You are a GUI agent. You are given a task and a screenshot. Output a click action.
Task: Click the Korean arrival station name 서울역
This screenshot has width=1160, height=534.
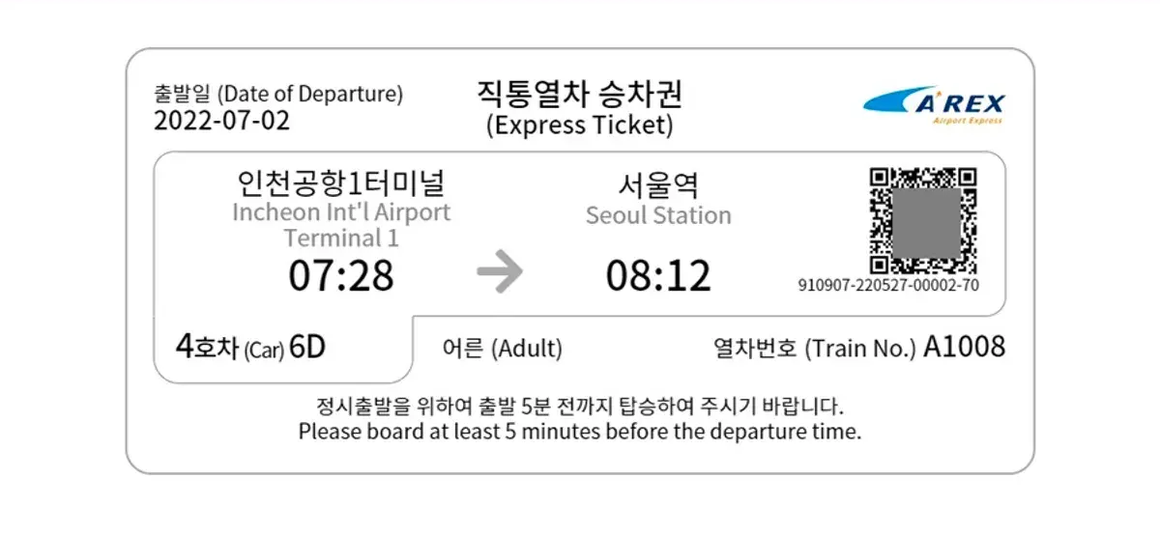click(x=658, y=184)
